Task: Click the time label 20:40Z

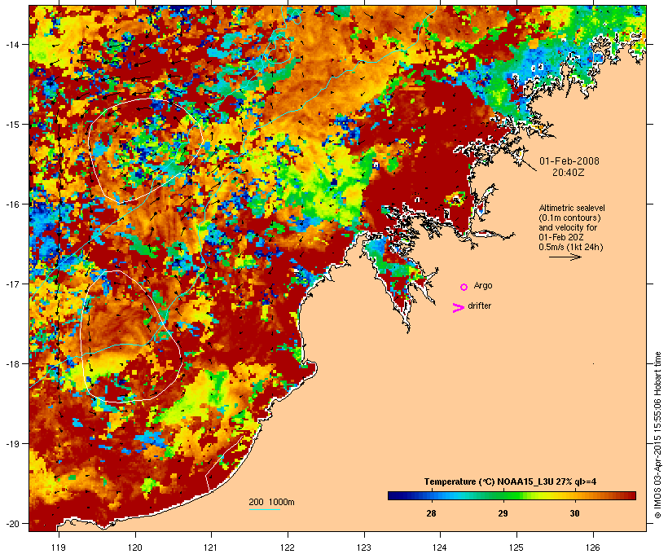Action: pyautogui.click(x=569, y=173)
